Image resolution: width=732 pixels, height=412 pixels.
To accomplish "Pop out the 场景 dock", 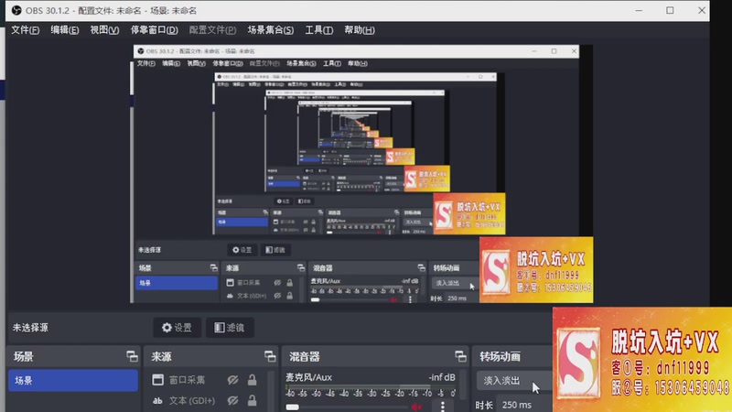I will 132,356.
